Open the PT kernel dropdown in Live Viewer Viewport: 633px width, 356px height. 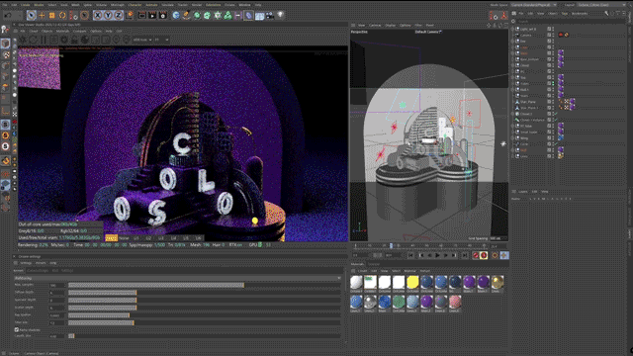coord(161,40)
